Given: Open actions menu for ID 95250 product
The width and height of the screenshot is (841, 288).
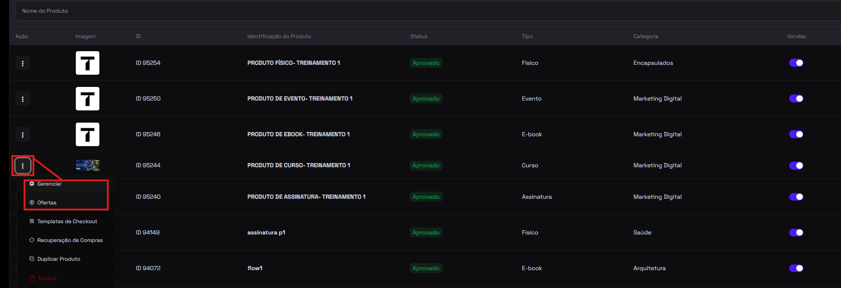Looking at the screenshot, I should coord(23,99).
